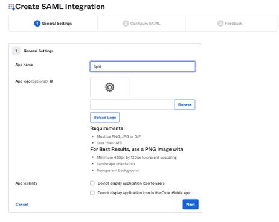Go to the Configure SAML step tab

[141, 24]
